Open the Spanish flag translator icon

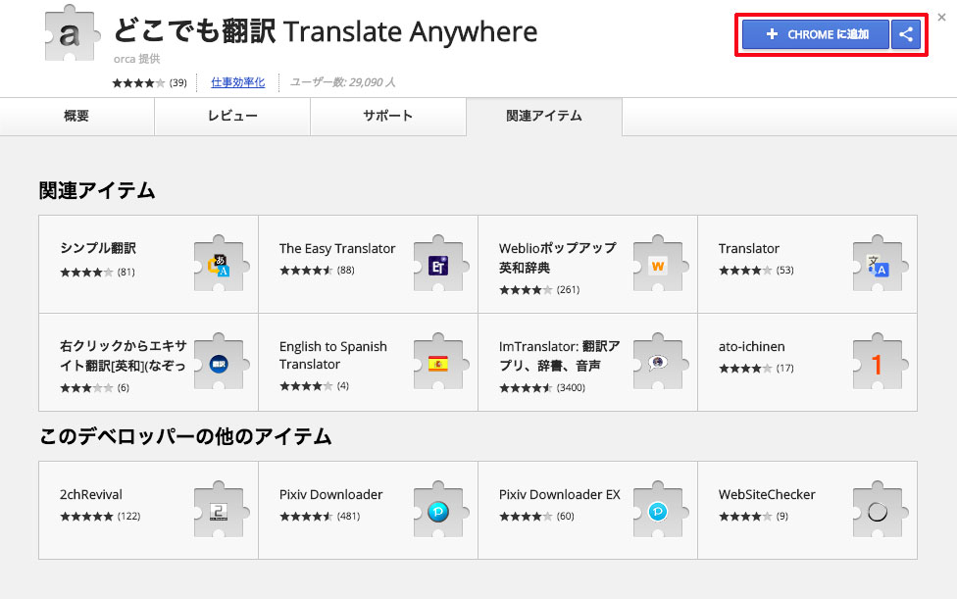(x=440, y=363)
